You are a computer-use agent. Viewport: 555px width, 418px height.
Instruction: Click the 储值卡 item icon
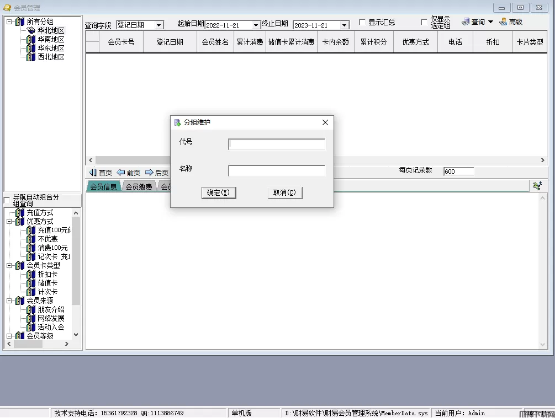31,283
